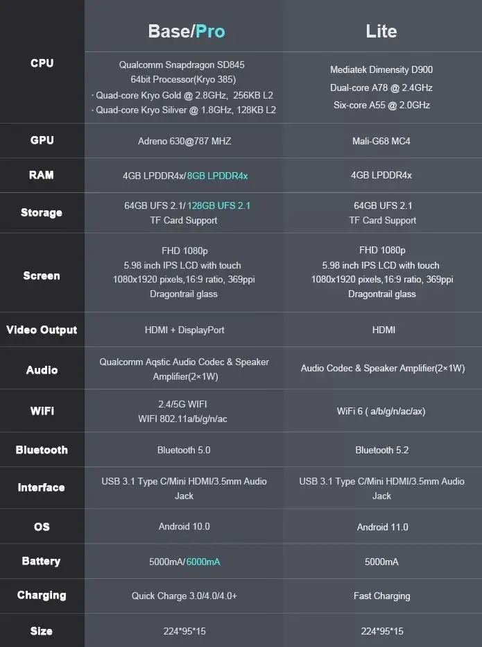Click the Bluetooth 5.2 cell

[x=382, y=450]
